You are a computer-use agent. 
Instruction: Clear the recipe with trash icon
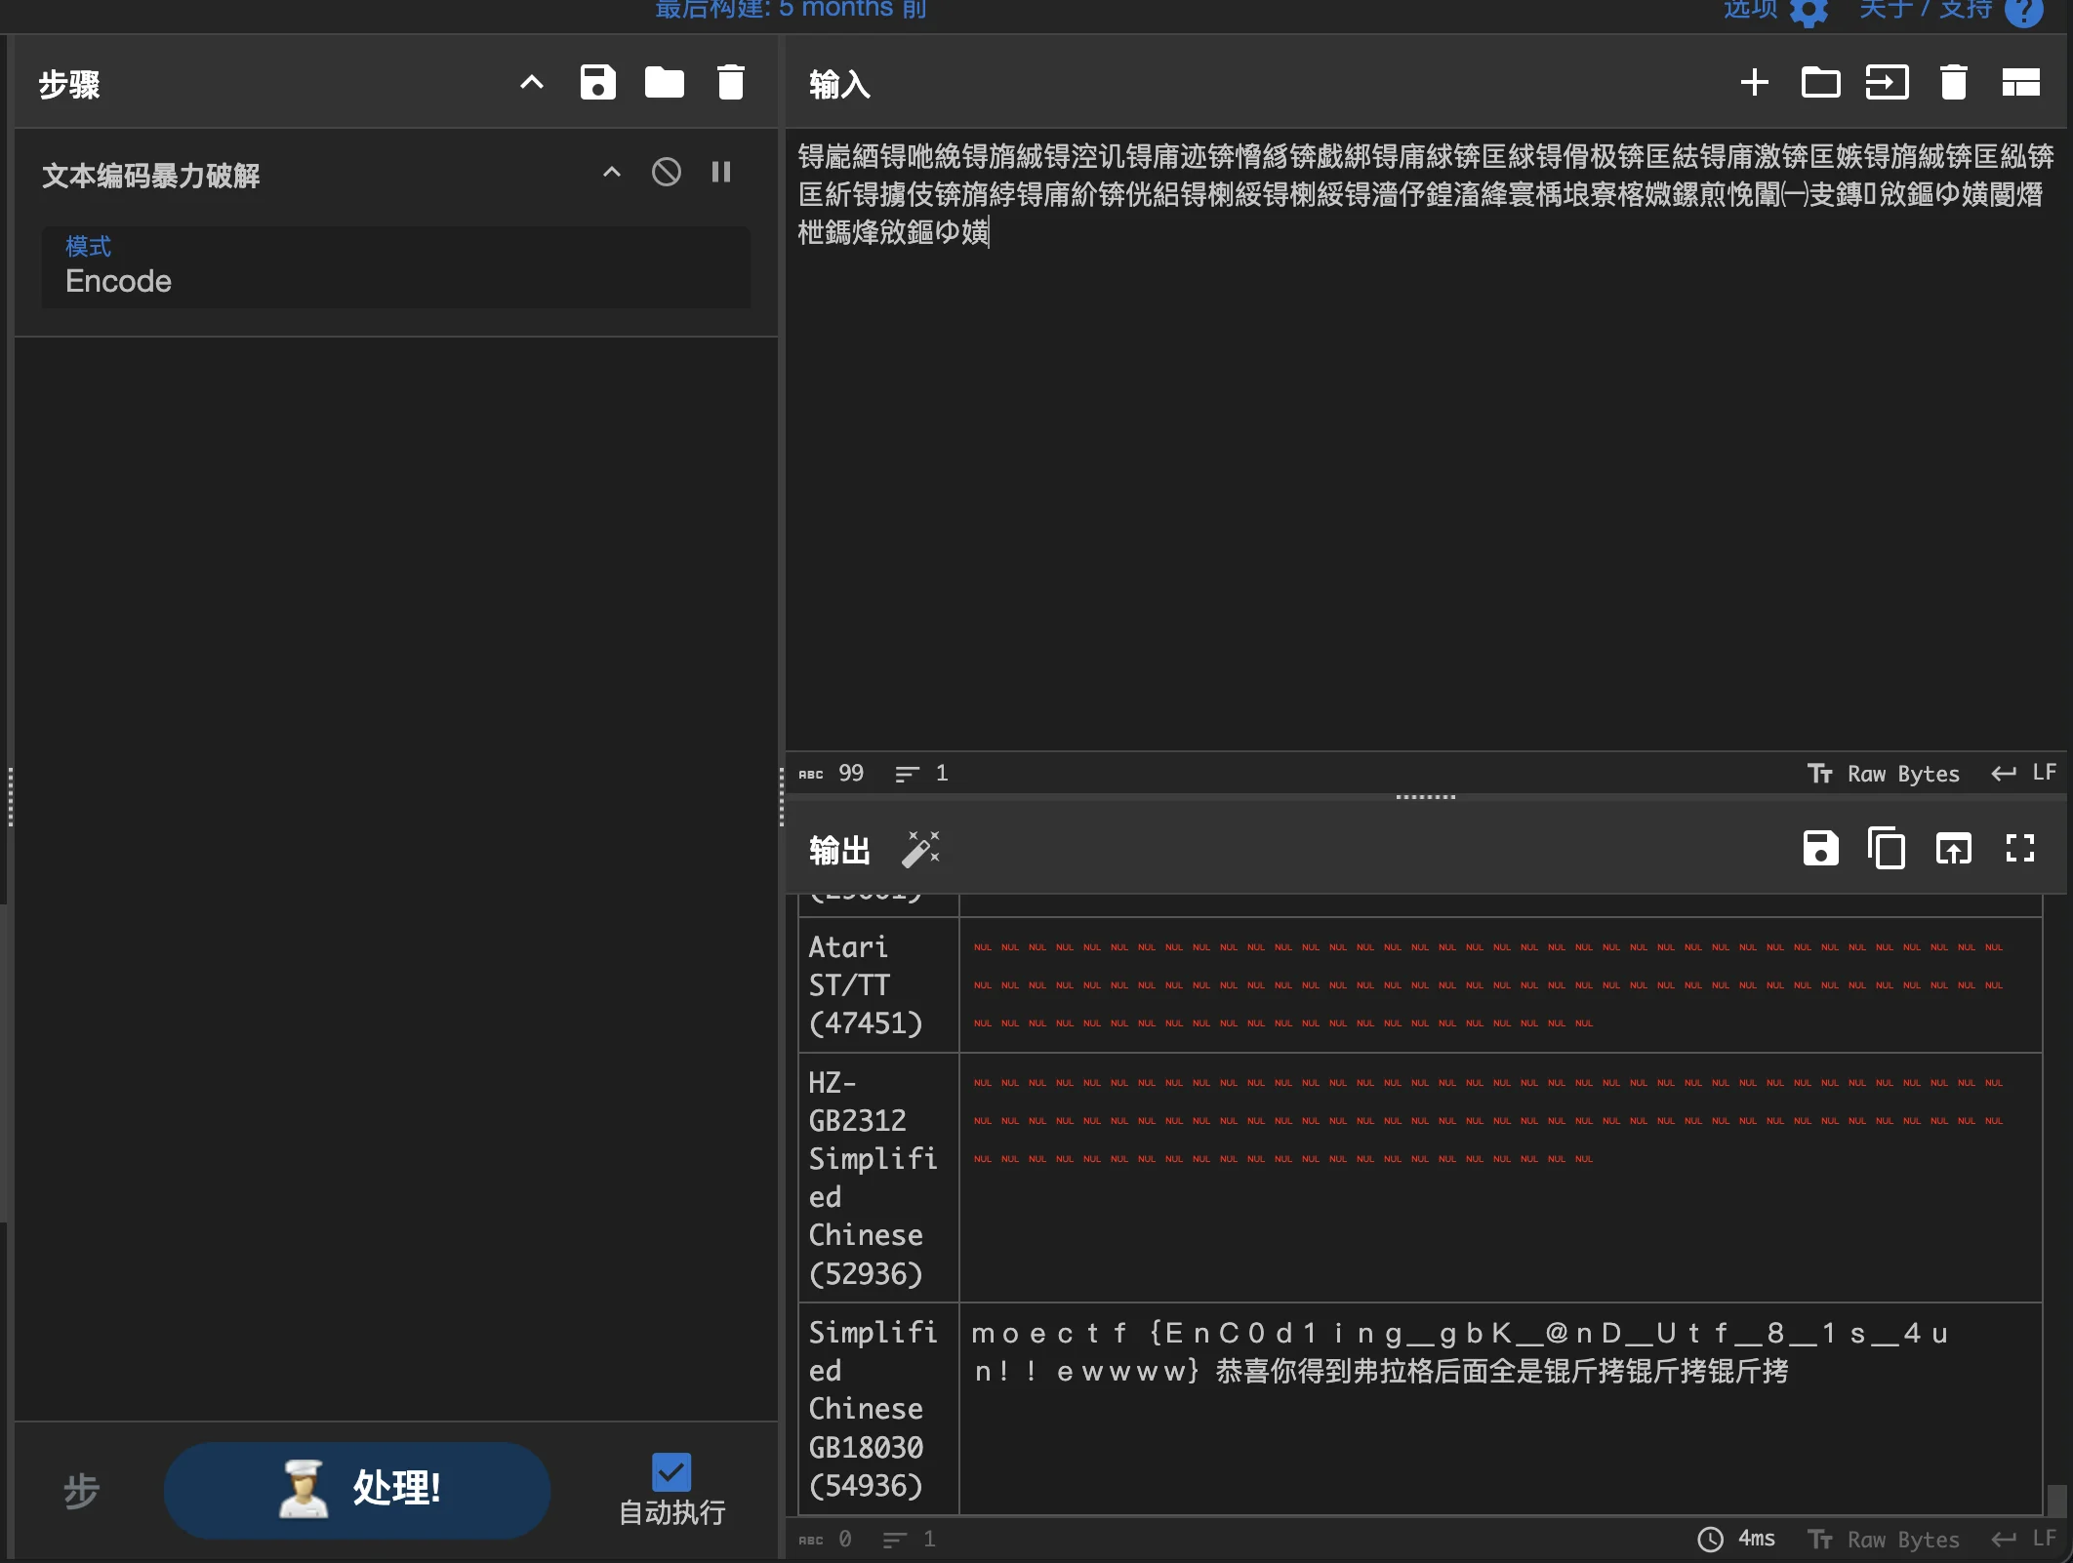(730, 83)
